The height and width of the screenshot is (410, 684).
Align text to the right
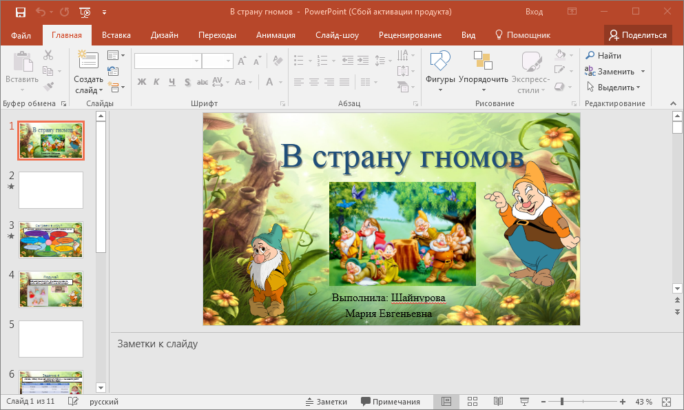pyautogui.click(x=329, y=81)
